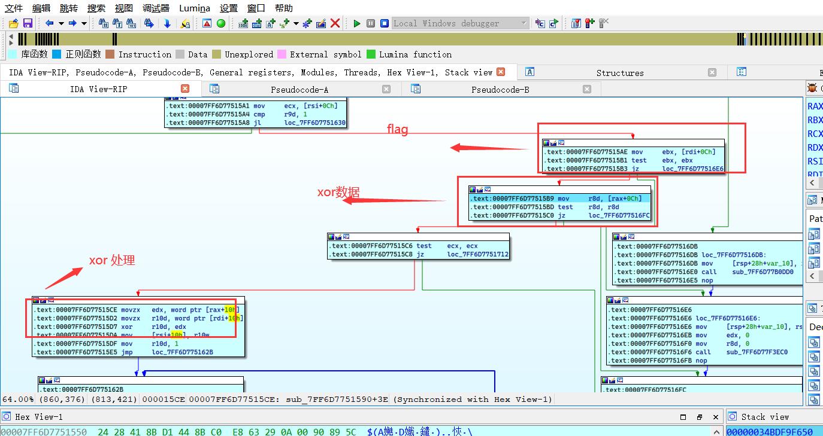Jump back with the left arrow icon
Image resolution: width=823 pixels, height=436 pixels.
[50, 23]
